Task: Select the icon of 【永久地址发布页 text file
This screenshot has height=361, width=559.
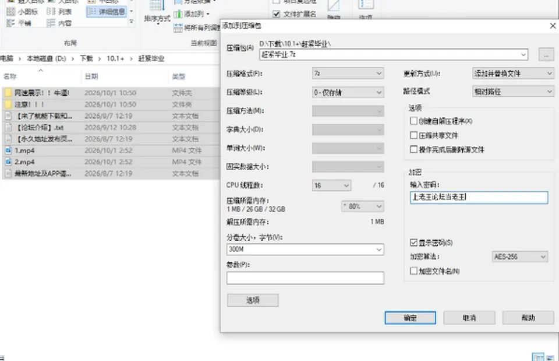Action: point(8,139)
